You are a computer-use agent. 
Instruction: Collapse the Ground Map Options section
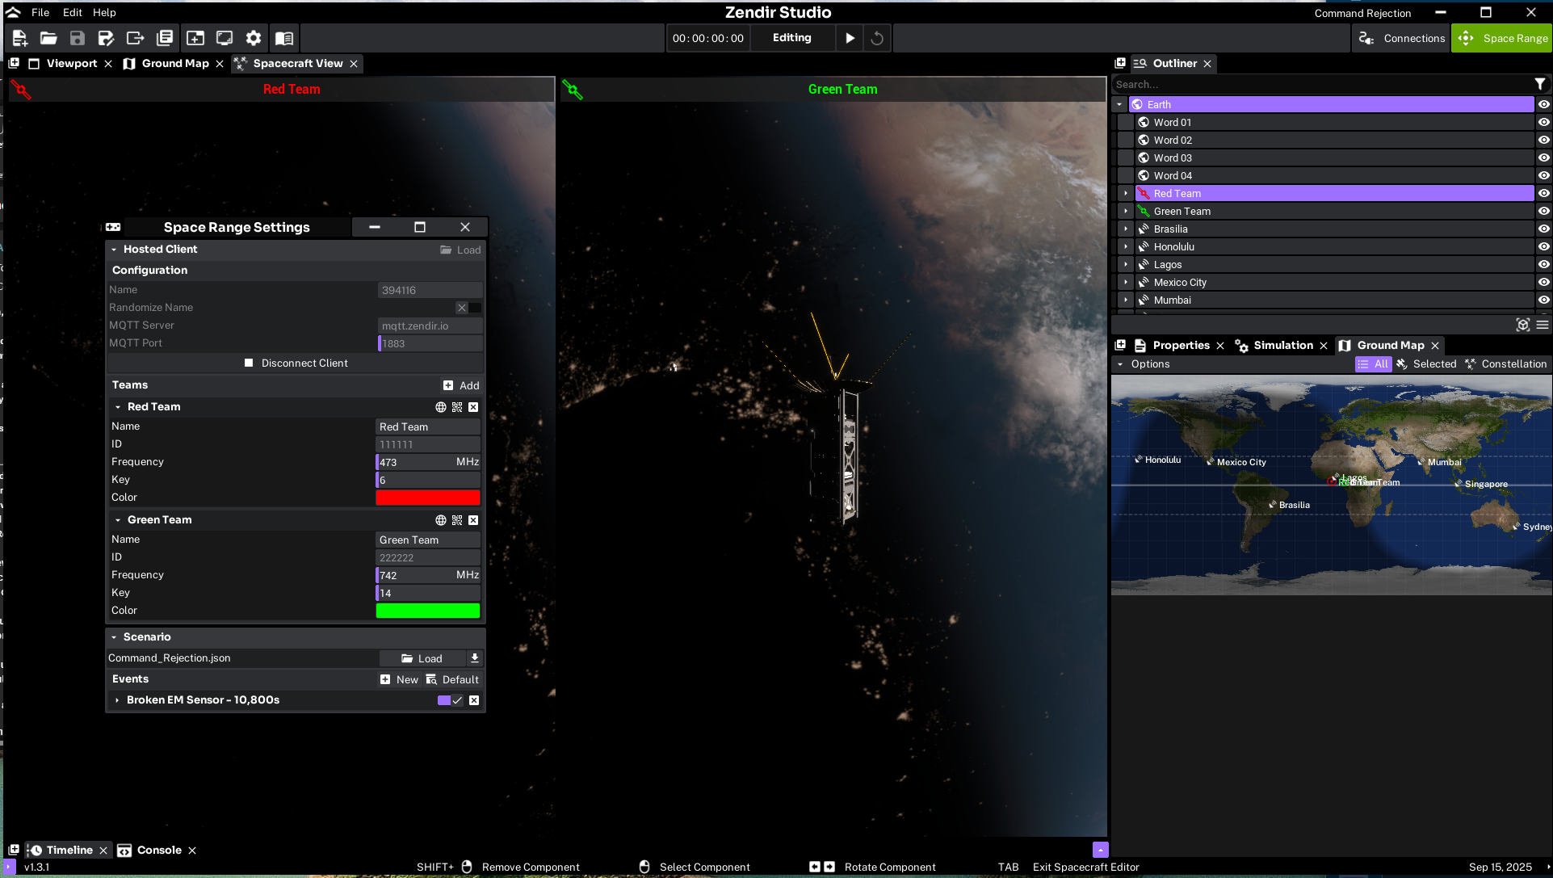click(x=1120, y=364)
